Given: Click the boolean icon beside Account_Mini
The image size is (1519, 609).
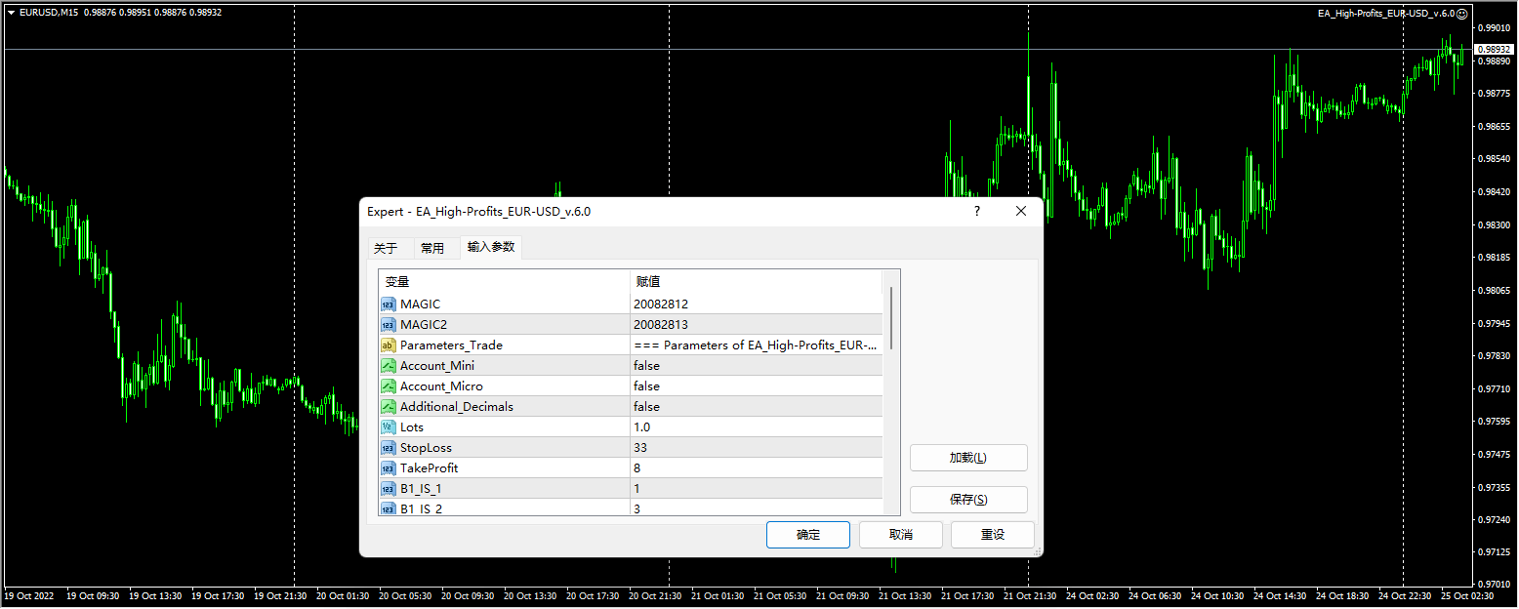Looking at the screenshot, I should (x=389, y=365).
